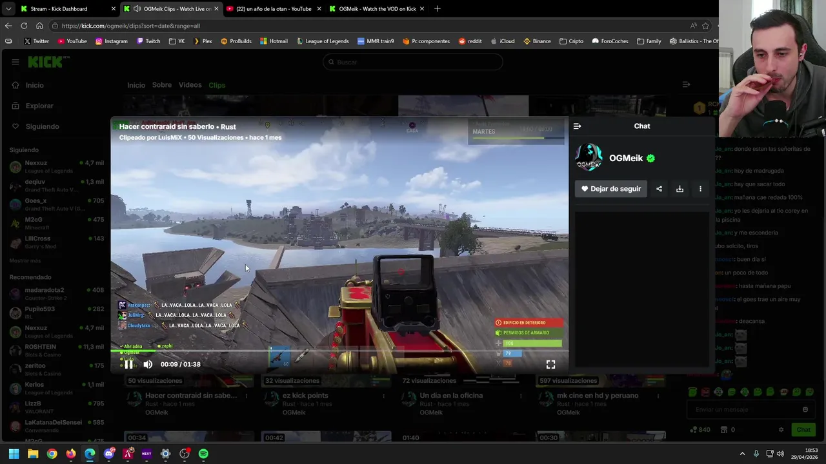Go to browser home page

[x=39, y=26]
